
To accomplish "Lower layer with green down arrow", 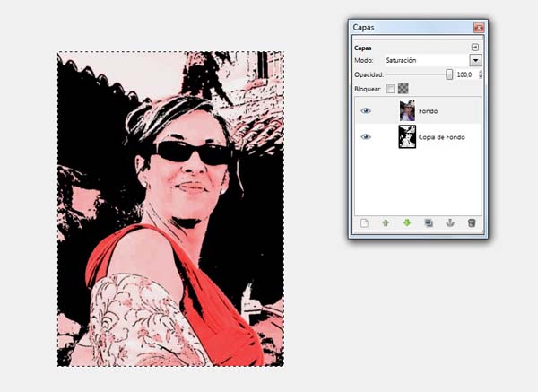I will coord(407,223).
